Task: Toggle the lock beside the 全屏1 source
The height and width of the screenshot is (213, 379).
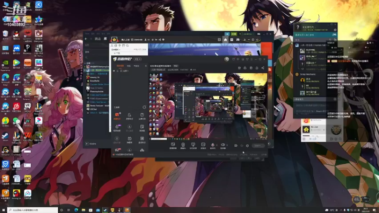Action: (x=117, y=71)
